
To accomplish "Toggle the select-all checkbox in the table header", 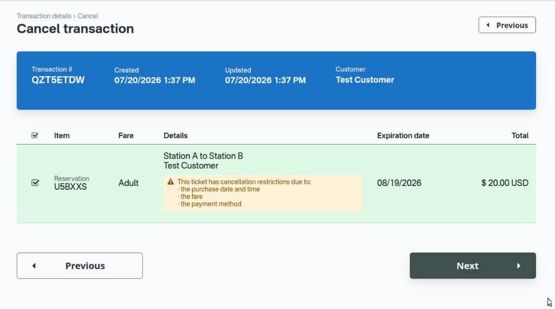I will click(35, 135).
